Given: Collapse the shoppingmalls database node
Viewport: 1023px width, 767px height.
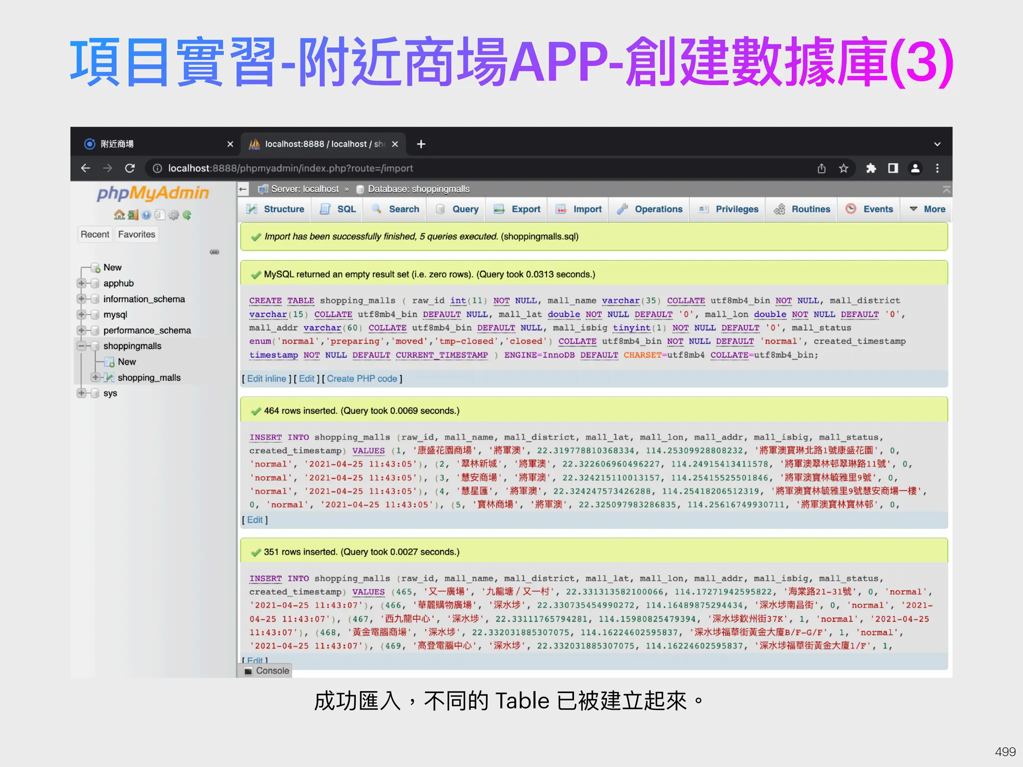Looking at the screenshot, I should click(81, 346).
